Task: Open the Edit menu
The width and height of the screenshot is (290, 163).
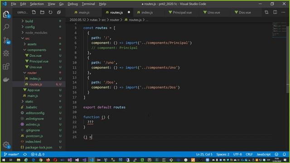Action: pyautogui.click(x=23, y=4)
